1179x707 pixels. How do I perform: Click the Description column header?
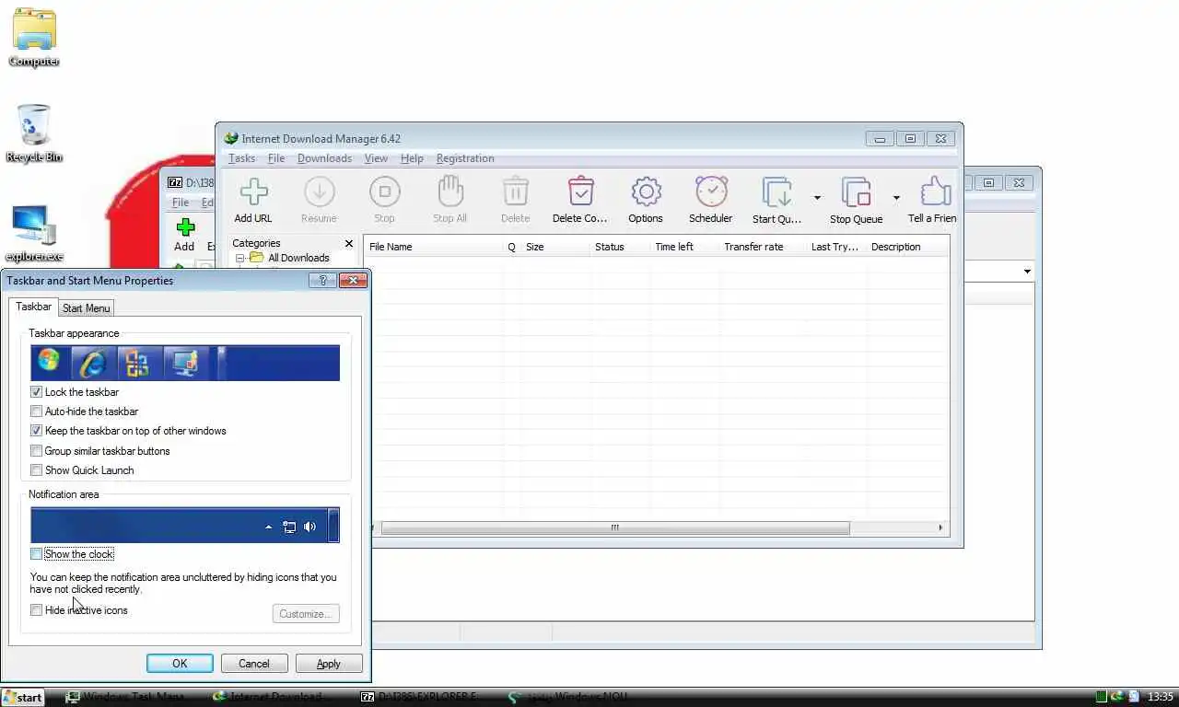pyautogui.click(x=907, y=247)
